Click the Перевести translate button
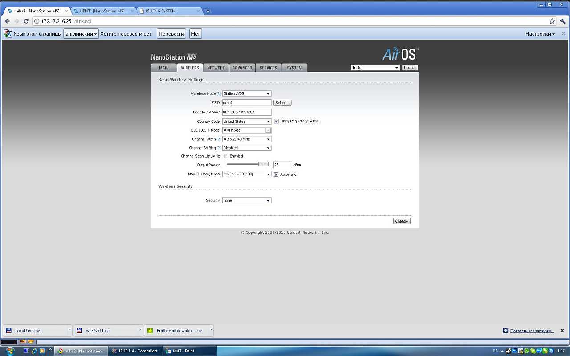Image resolution: width=570 pixels, height=356 pixels. [x=171, y=34]
